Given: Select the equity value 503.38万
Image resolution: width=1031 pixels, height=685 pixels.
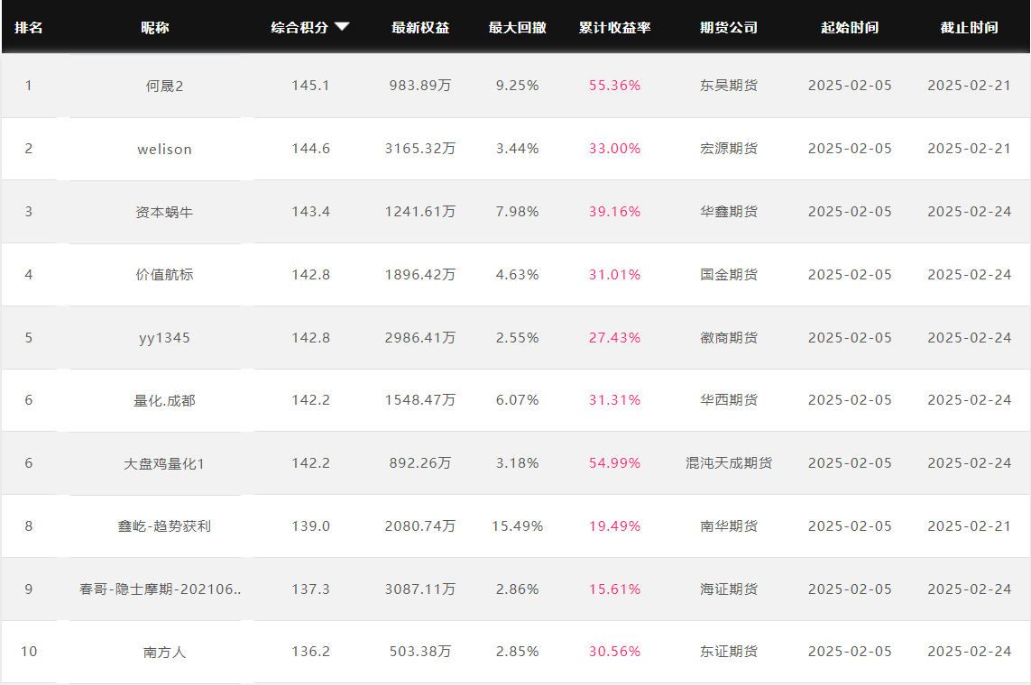Looking at the screenshot, I should tap(420, 652).
